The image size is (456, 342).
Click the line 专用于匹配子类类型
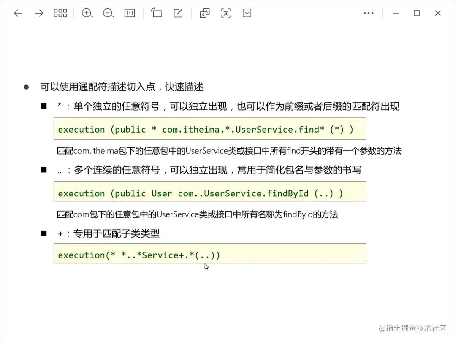[x=117, y=233]
